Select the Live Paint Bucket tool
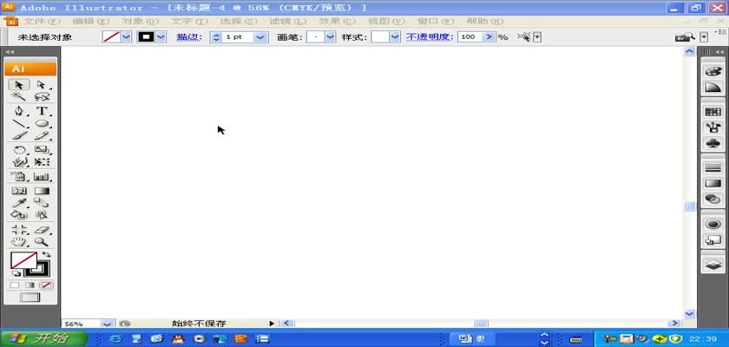The width and height of the screenshot is (729, 347). pyautogui.click(x=18, y=214)
